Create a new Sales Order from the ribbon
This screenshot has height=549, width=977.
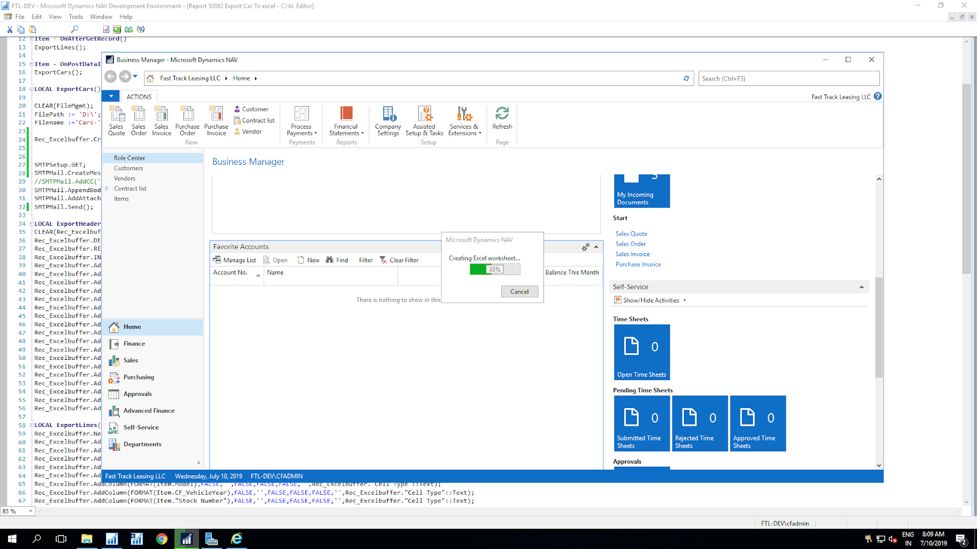pyautogui.click(x=139, y=121)
